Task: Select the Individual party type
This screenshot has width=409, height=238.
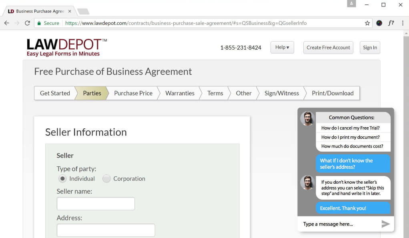Action: tap(62, 179)
